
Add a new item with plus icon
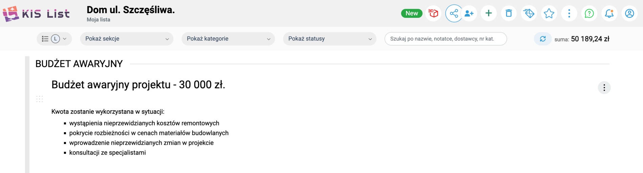pos(489,13)
